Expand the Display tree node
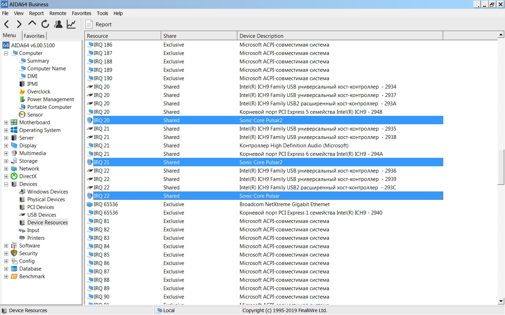The height and width of the screenshot is (315, 505). click(x=6, y=146)
